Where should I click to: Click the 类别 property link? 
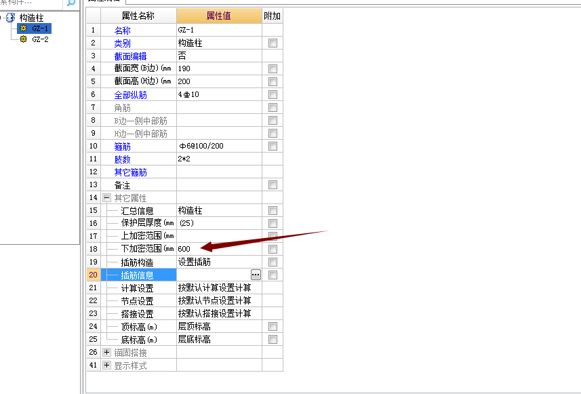click(122, 43)
